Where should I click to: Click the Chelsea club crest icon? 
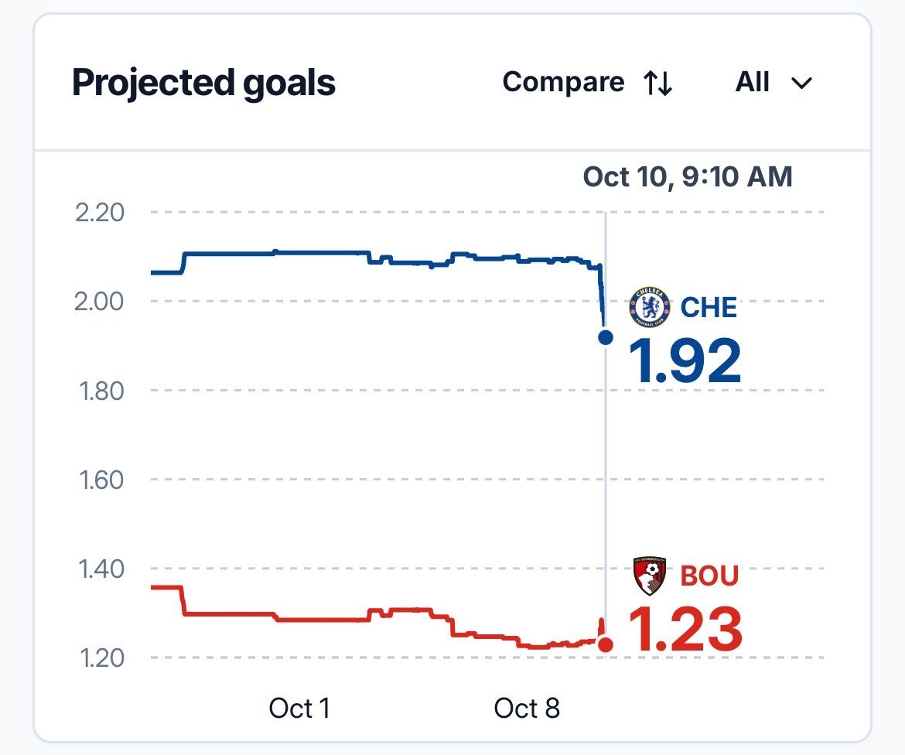[x=650, y=306]
